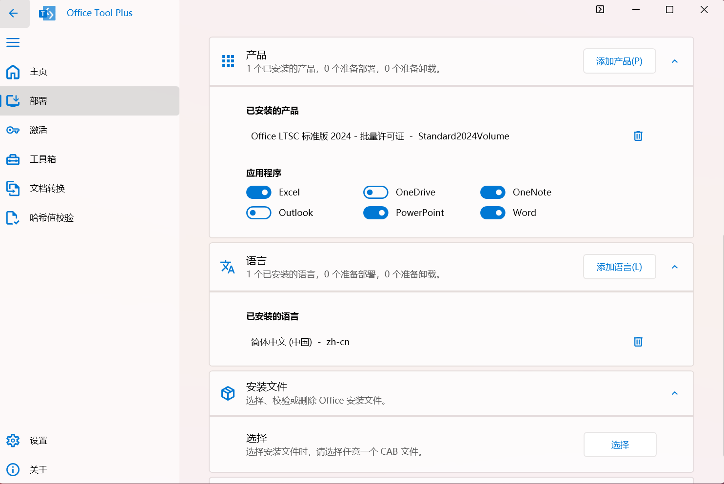Click the Office Tool Plus title text
This screenshot has width=724, height=484.
(99, 13)
